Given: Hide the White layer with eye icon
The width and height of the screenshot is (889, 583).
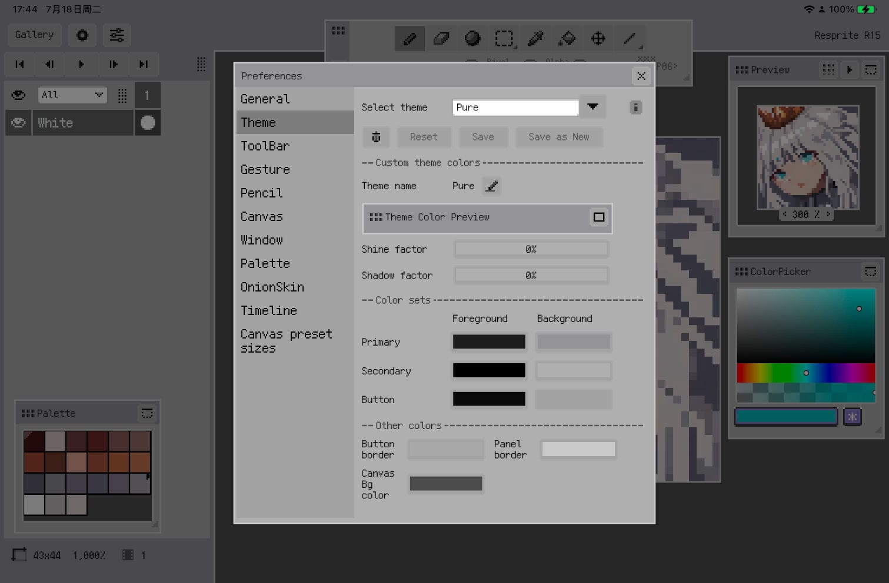Looking at the screenshot, I should tap(19, 123).
